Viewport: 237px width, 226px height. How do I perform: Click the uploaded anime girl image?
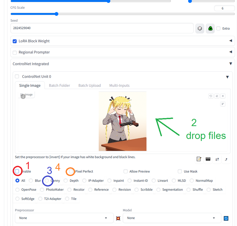pyautogui.click(x=122, y=121)
